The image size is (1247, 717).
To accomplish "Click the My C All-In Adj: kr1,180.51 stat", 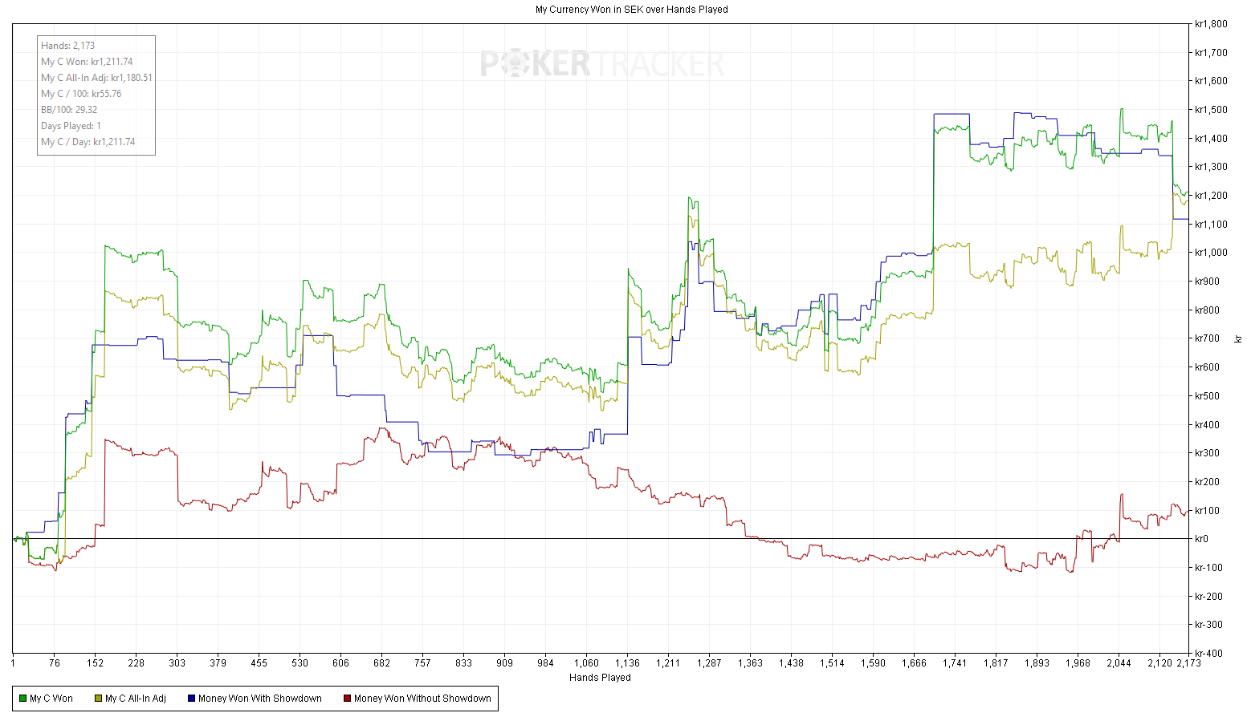I will point(96,78).
